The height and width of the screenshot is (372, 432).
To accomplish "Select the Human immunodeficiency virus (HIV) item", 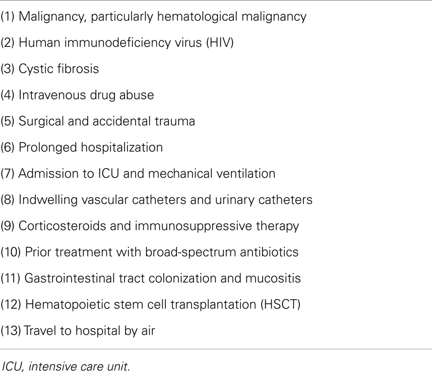I will pyautogui.click(x=117, y=43).
